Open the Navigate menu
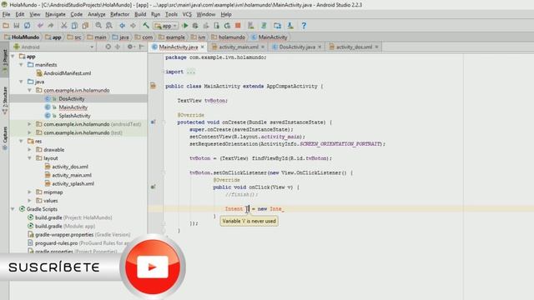The image size is (534, 300). pyautogui.click(x=55, y=14)
